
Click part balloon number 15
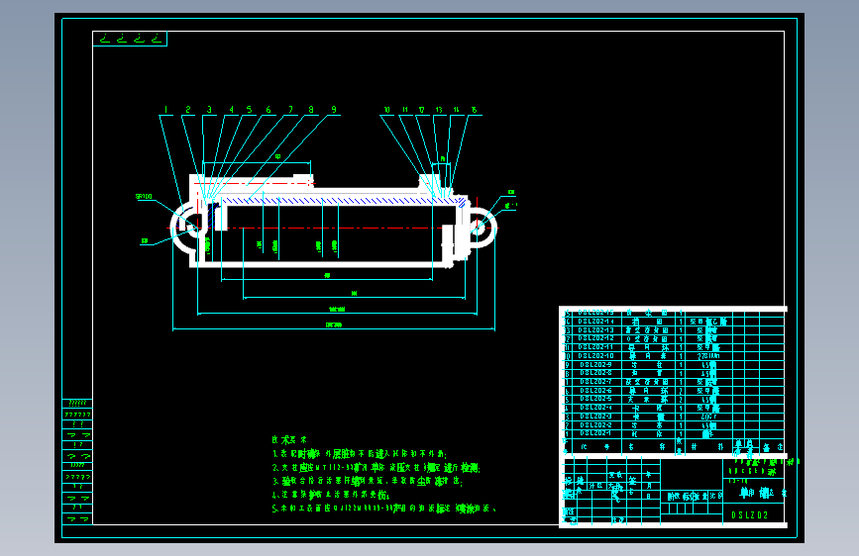tap(475, 110)
